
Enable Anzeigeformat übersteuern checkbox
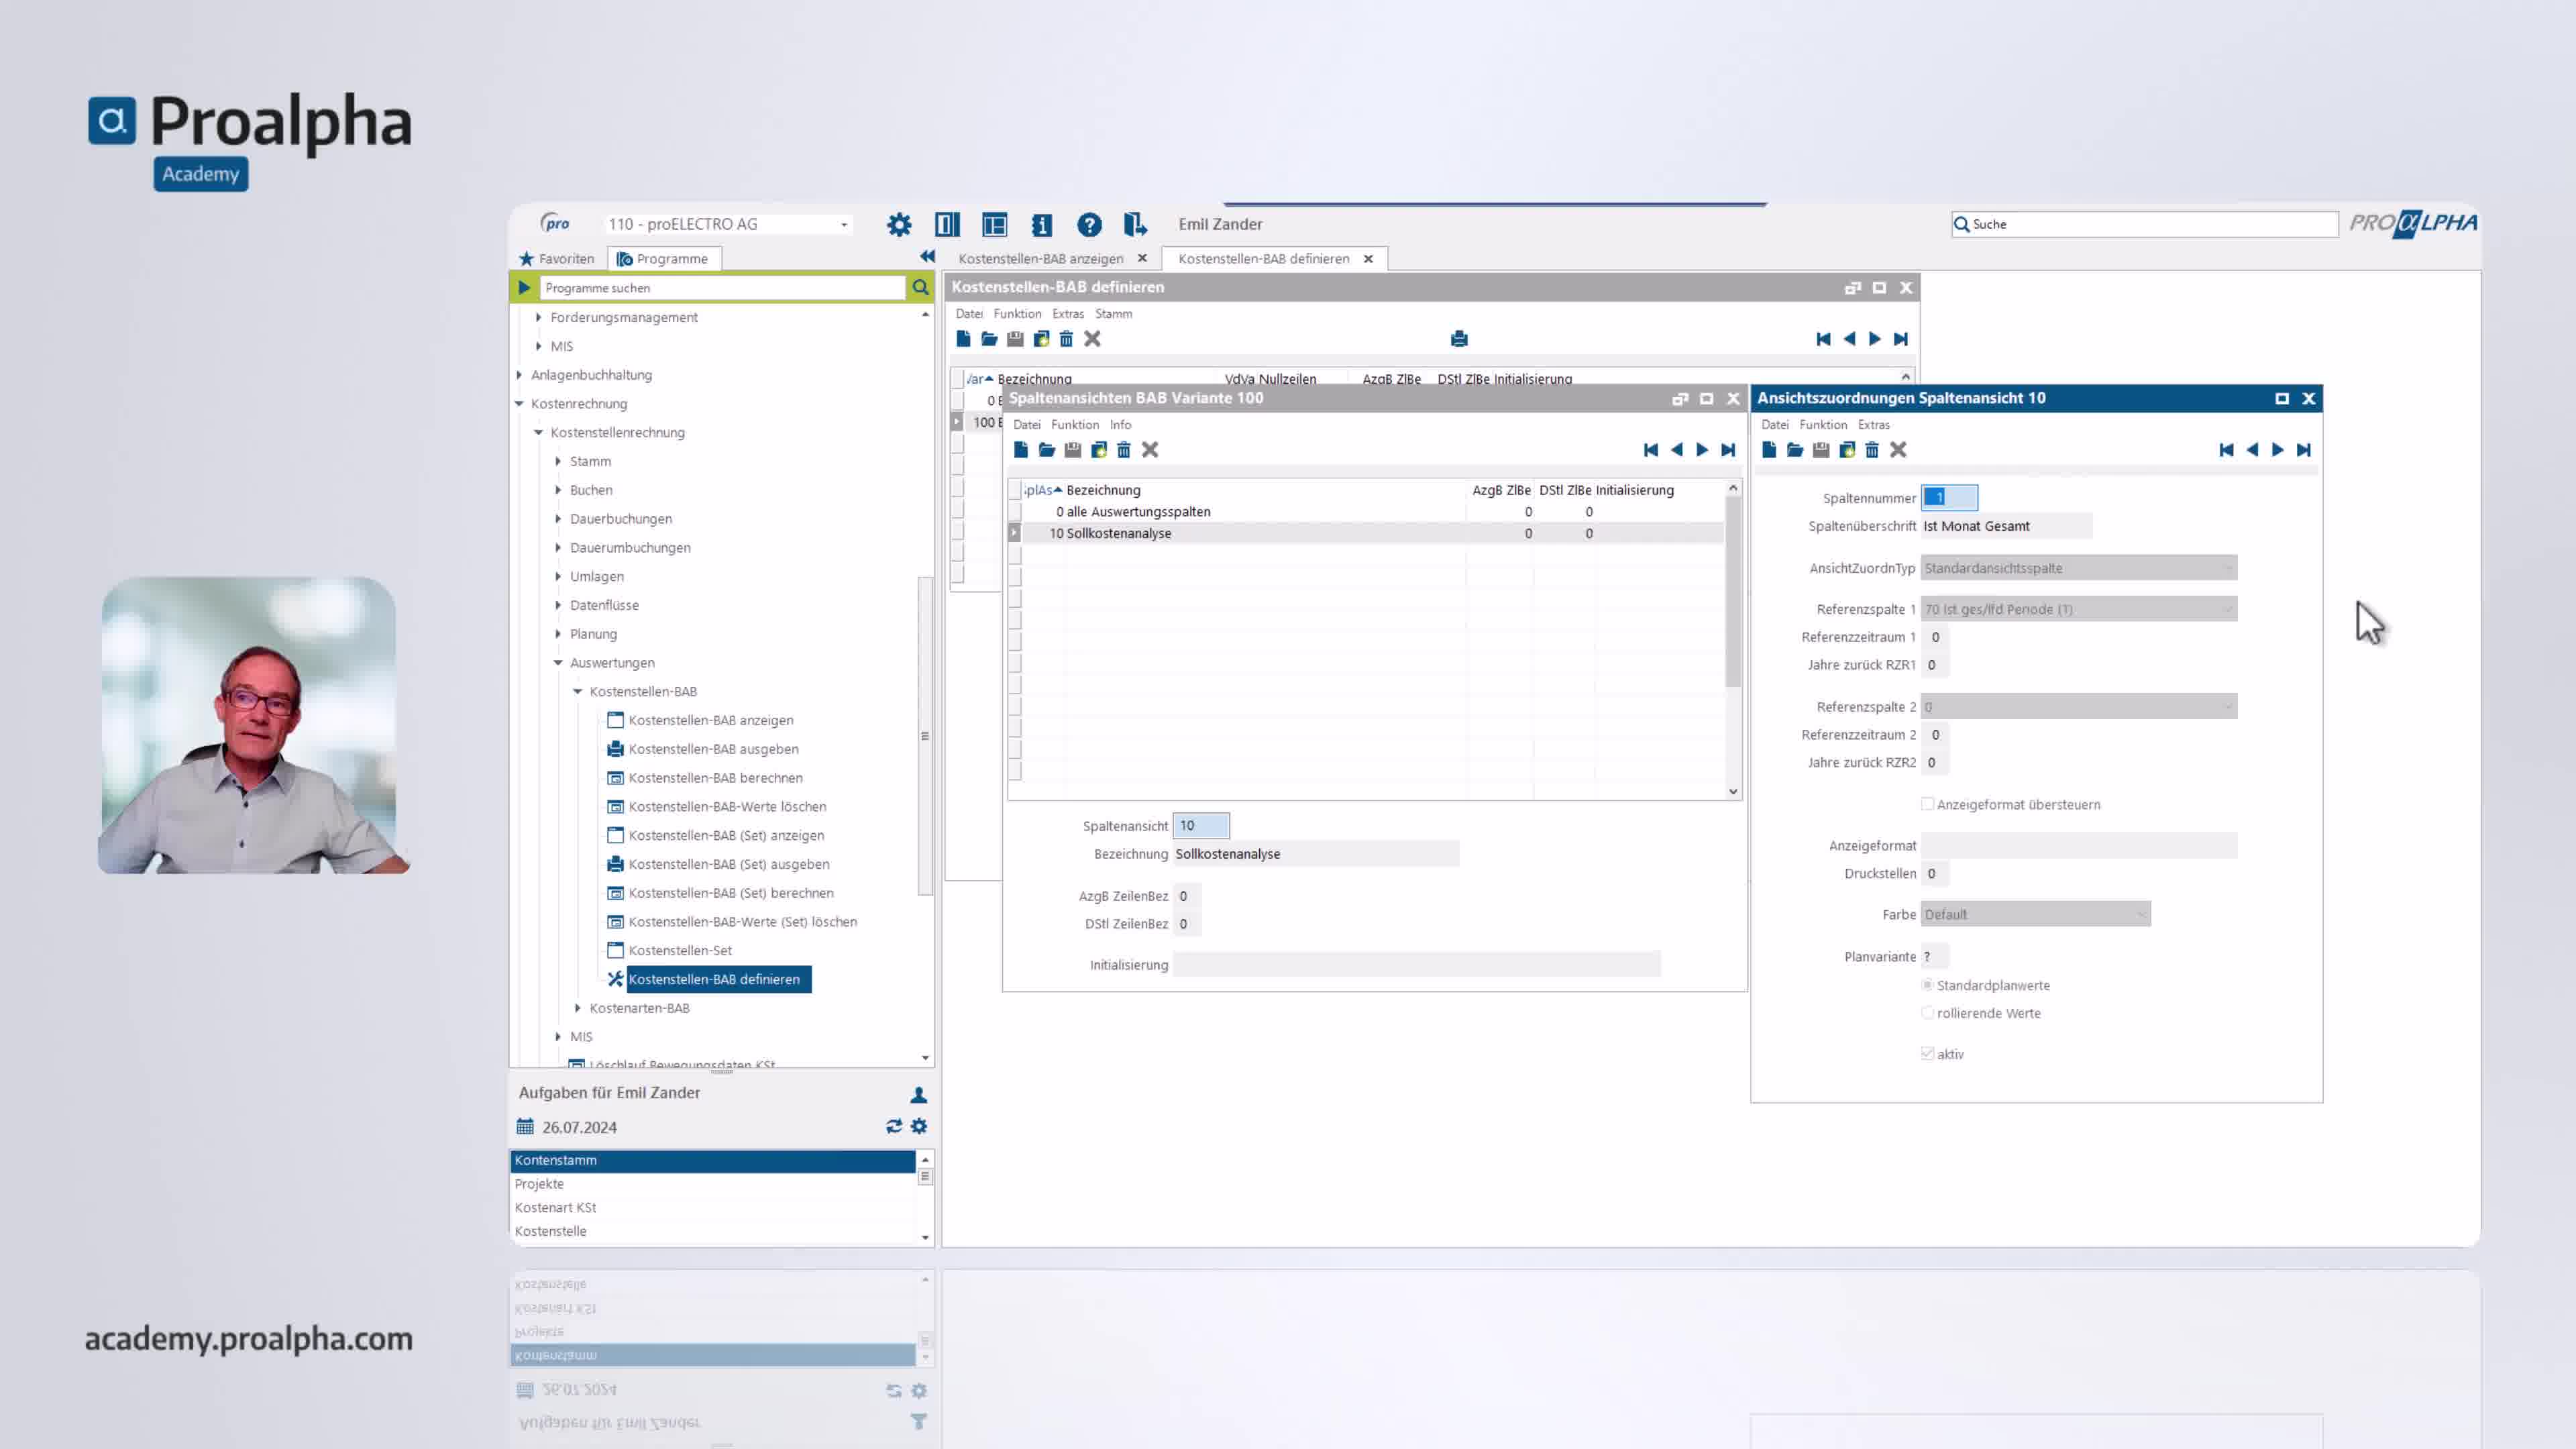1927,804
